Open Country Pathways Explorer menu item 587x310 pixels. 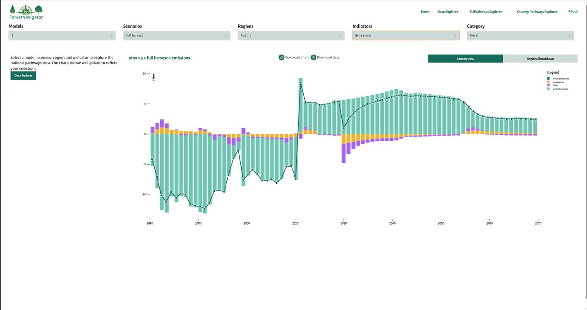(x=537, y=11)
